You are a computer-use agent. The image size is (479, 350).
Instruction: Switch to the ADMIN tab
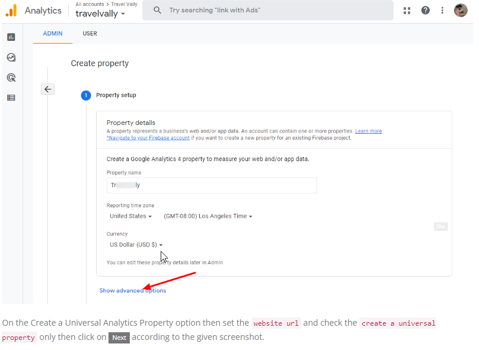click(x=53, y=34)
